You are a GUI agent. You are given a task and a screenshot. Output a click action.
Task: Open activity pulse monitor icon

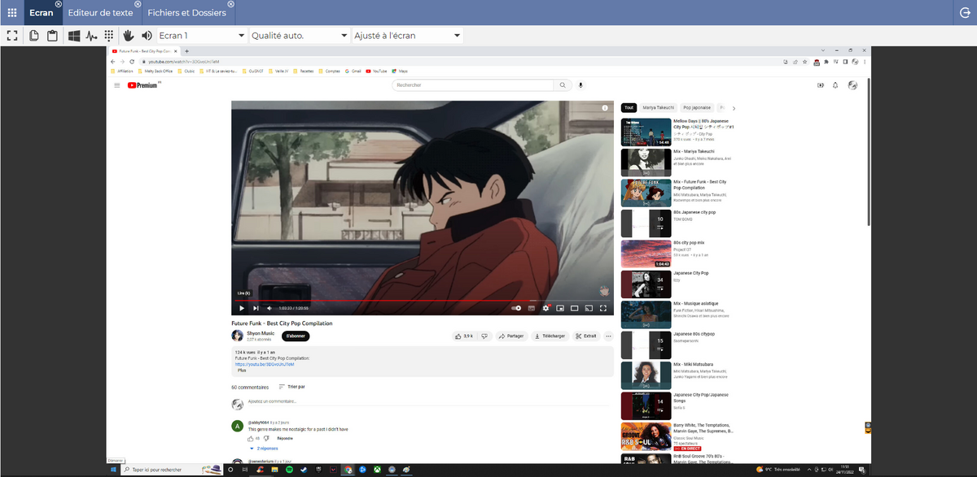tap(91, 36)
